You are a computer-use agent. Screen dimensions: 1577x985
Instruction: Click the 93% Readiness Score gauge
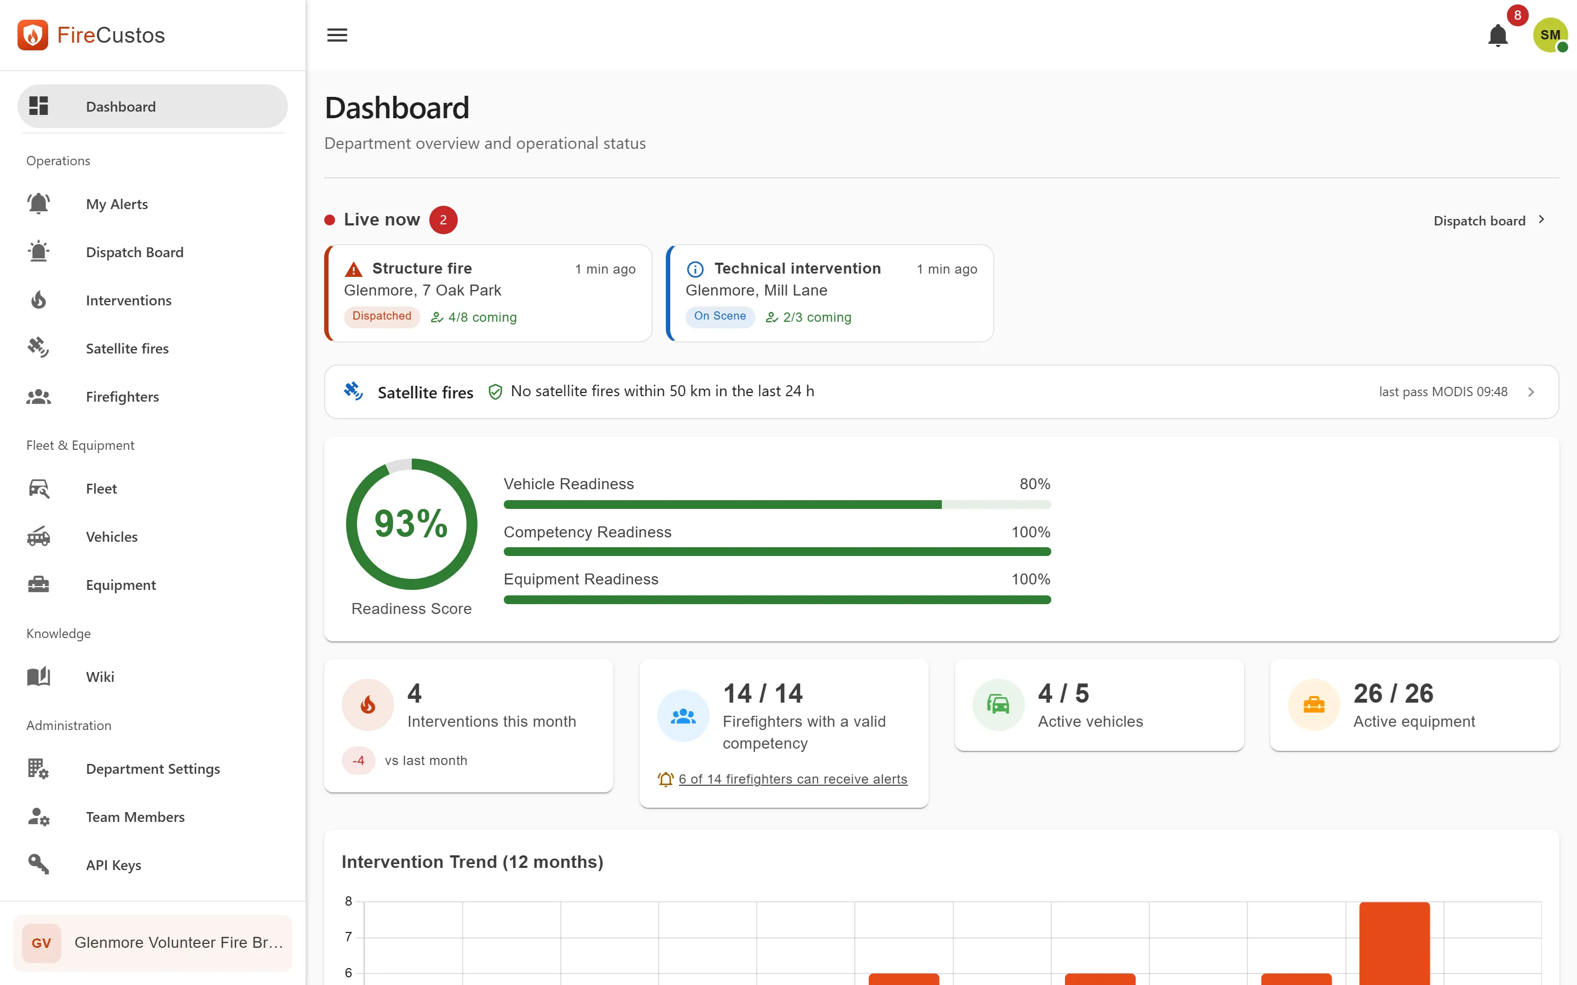(x=411, y=524)
